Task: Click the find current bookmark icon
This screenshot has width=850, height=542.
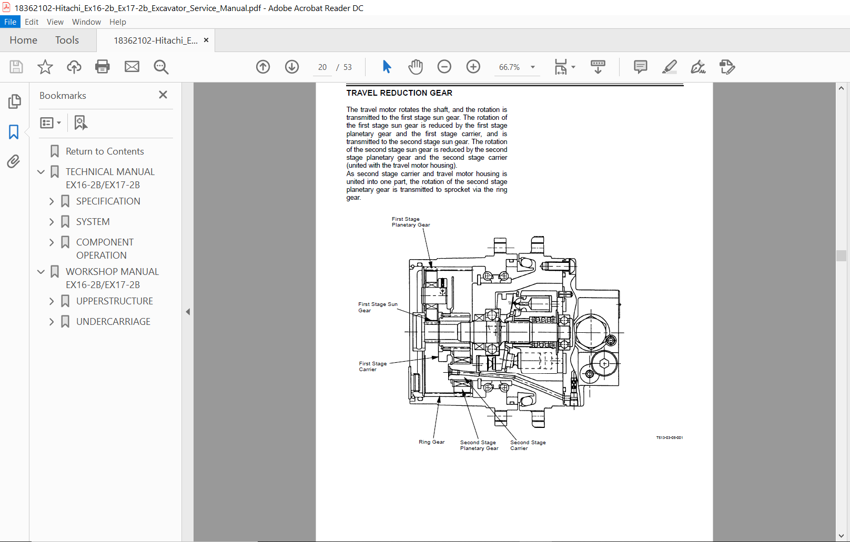Action: (80, 122)
